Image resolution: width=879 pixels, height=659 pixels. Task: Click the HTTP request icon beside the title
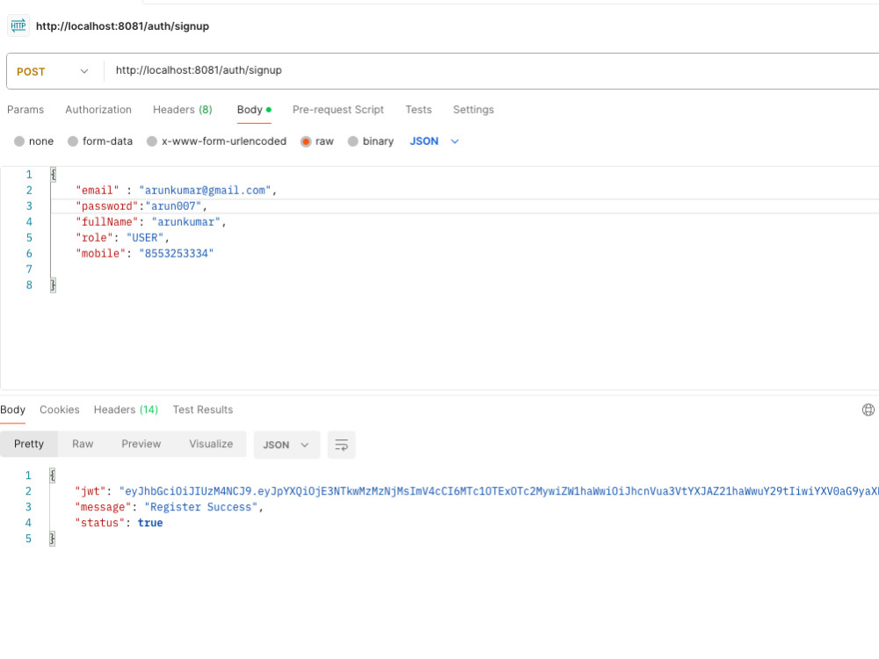18,25
